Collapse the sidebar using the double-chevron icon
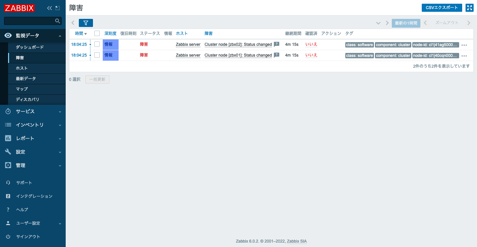Image resolution: width=477 pixels, height=247 pixels. [x=50, y=7]
